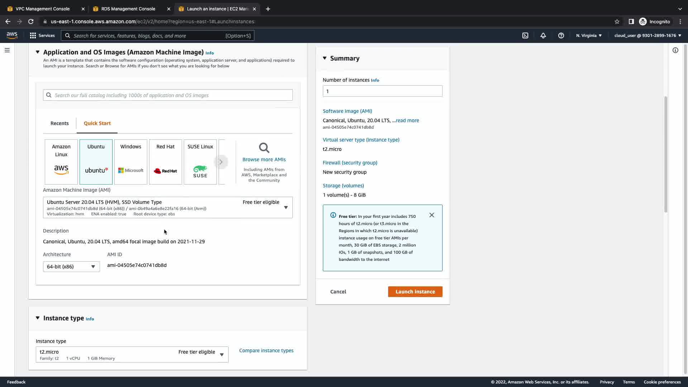Screen dimensions: 688x387
Task: Click the Number of instances field
Action: (382, 91)
